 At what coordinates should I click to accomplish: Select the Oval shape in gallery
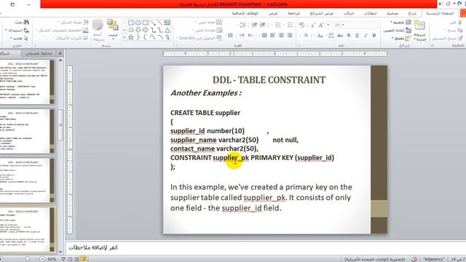[138, 23]
